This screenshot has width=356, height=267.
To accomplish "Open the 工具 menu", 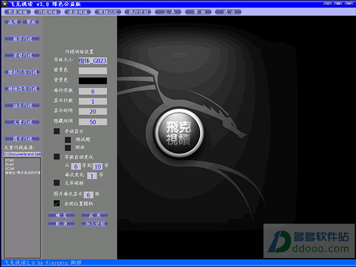I will point(169,12).
